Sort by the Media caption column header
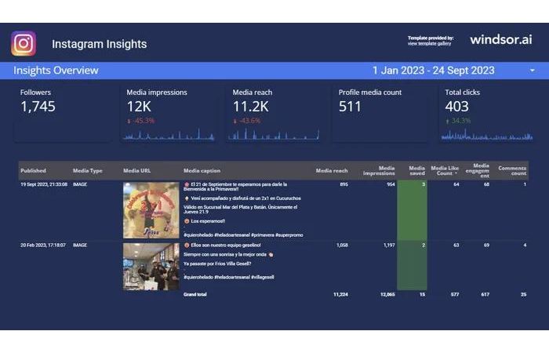The width and height of the screenshot is (549, 353). tap(202, 170)
